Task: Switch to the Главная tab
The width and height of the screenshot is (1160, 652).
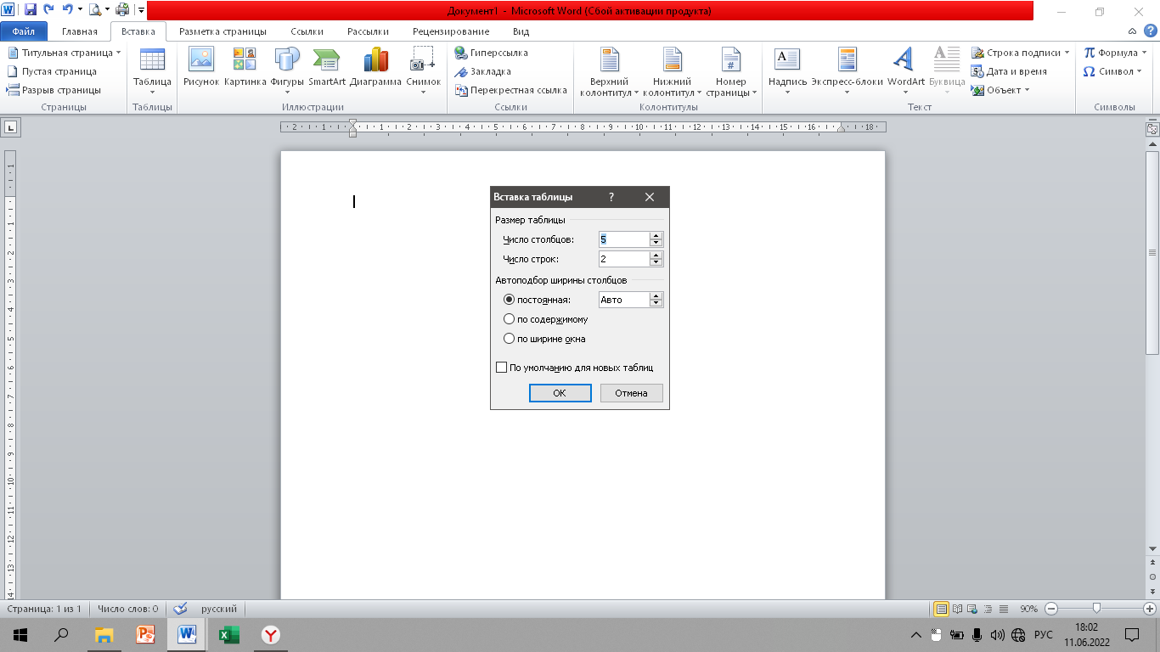Action: point(80,31)
